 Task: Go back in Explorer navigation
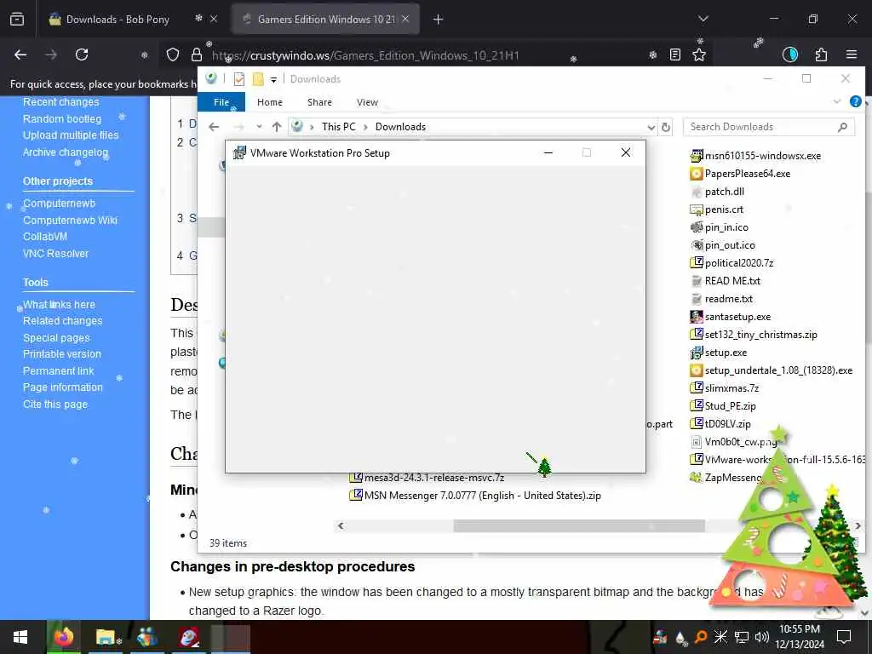[214, 127]
